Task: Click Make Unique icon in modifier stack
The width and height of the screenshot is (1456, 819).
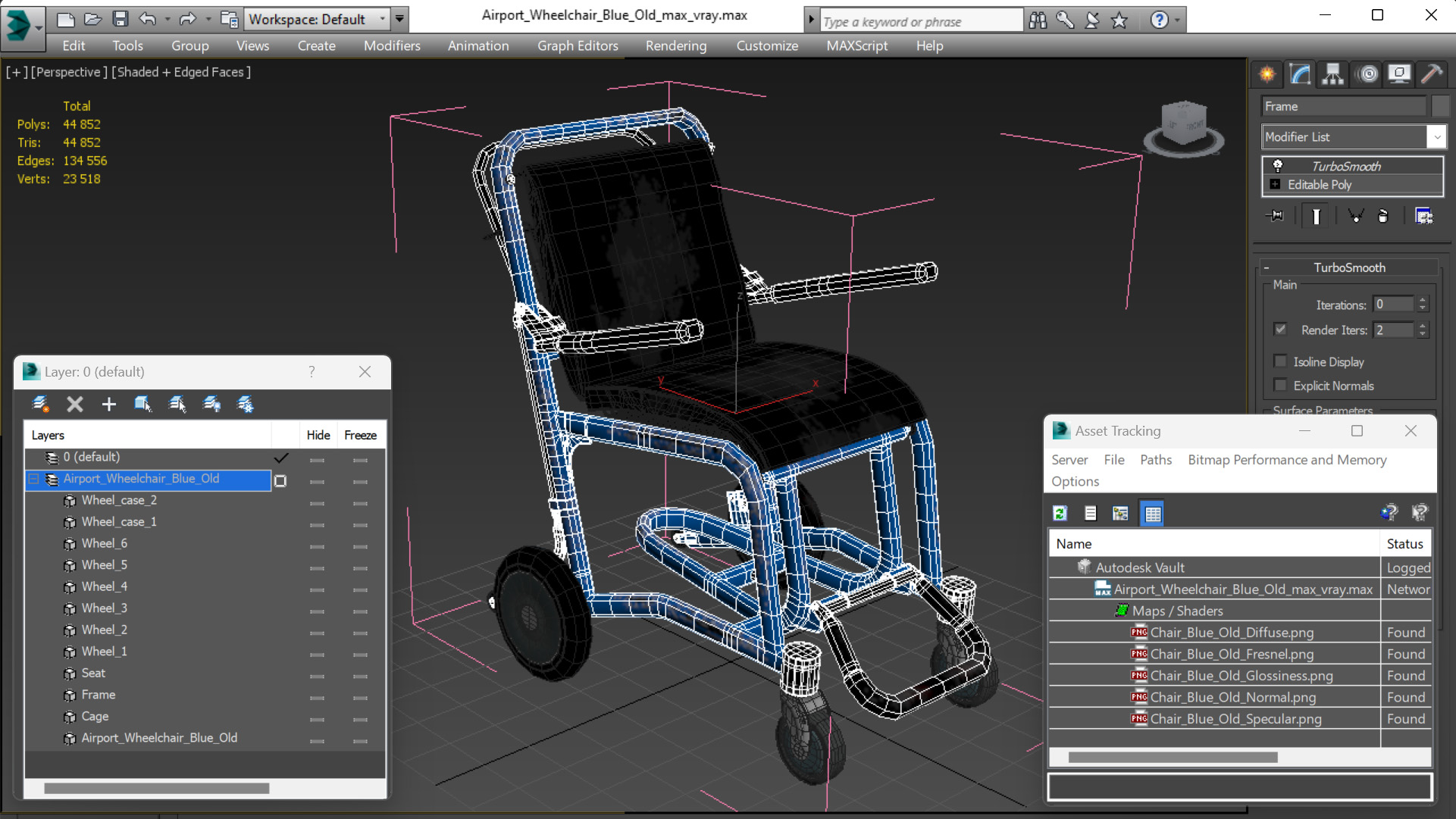Action: (1355, 217)
